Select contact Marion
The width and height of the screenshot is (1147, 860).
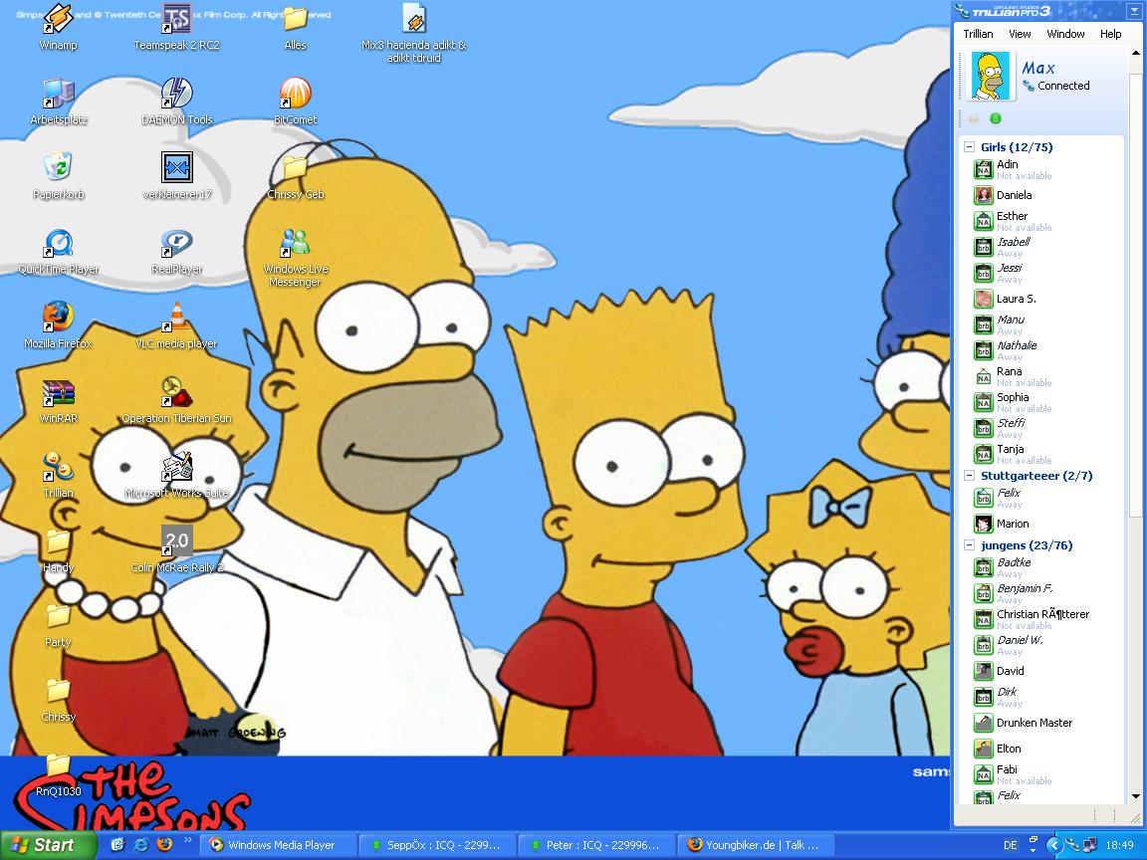tap(1041, 524)
